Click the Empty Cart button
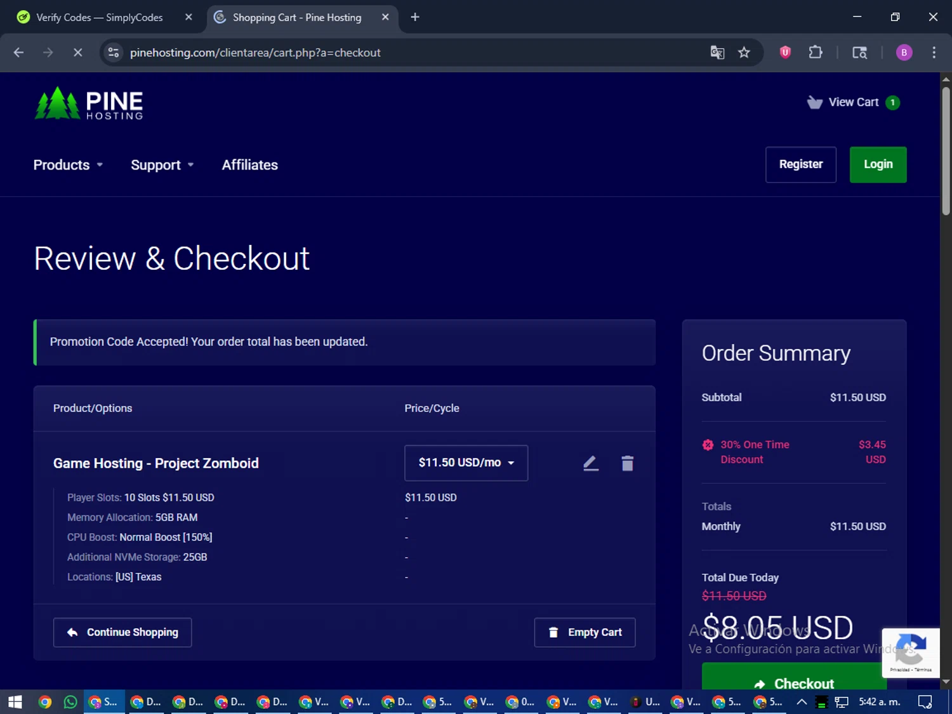This screenshot has width=952, height=714. point(585,632)
